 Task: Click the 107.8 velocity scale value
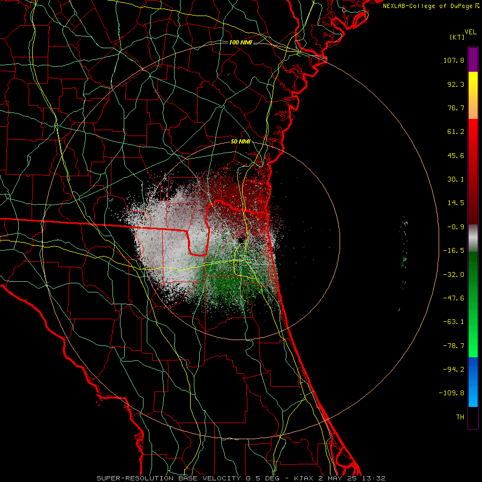click(x=454, y=60)
